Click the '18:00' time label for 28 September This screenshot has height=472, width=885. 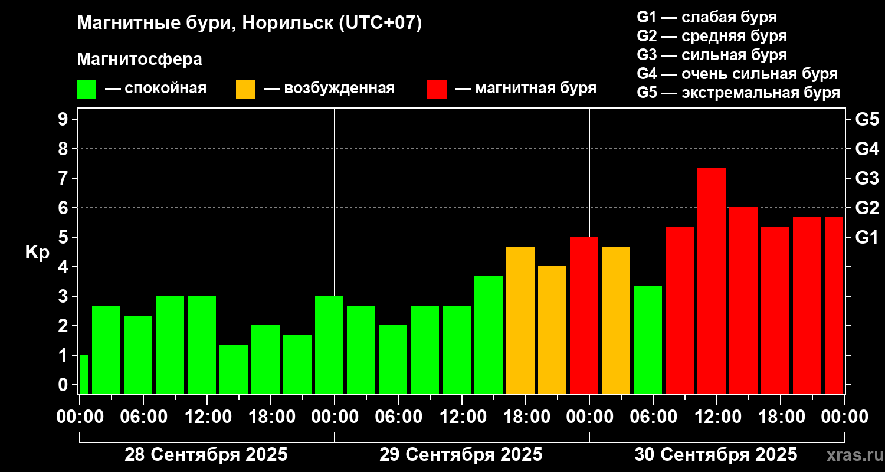click(271, 417)
